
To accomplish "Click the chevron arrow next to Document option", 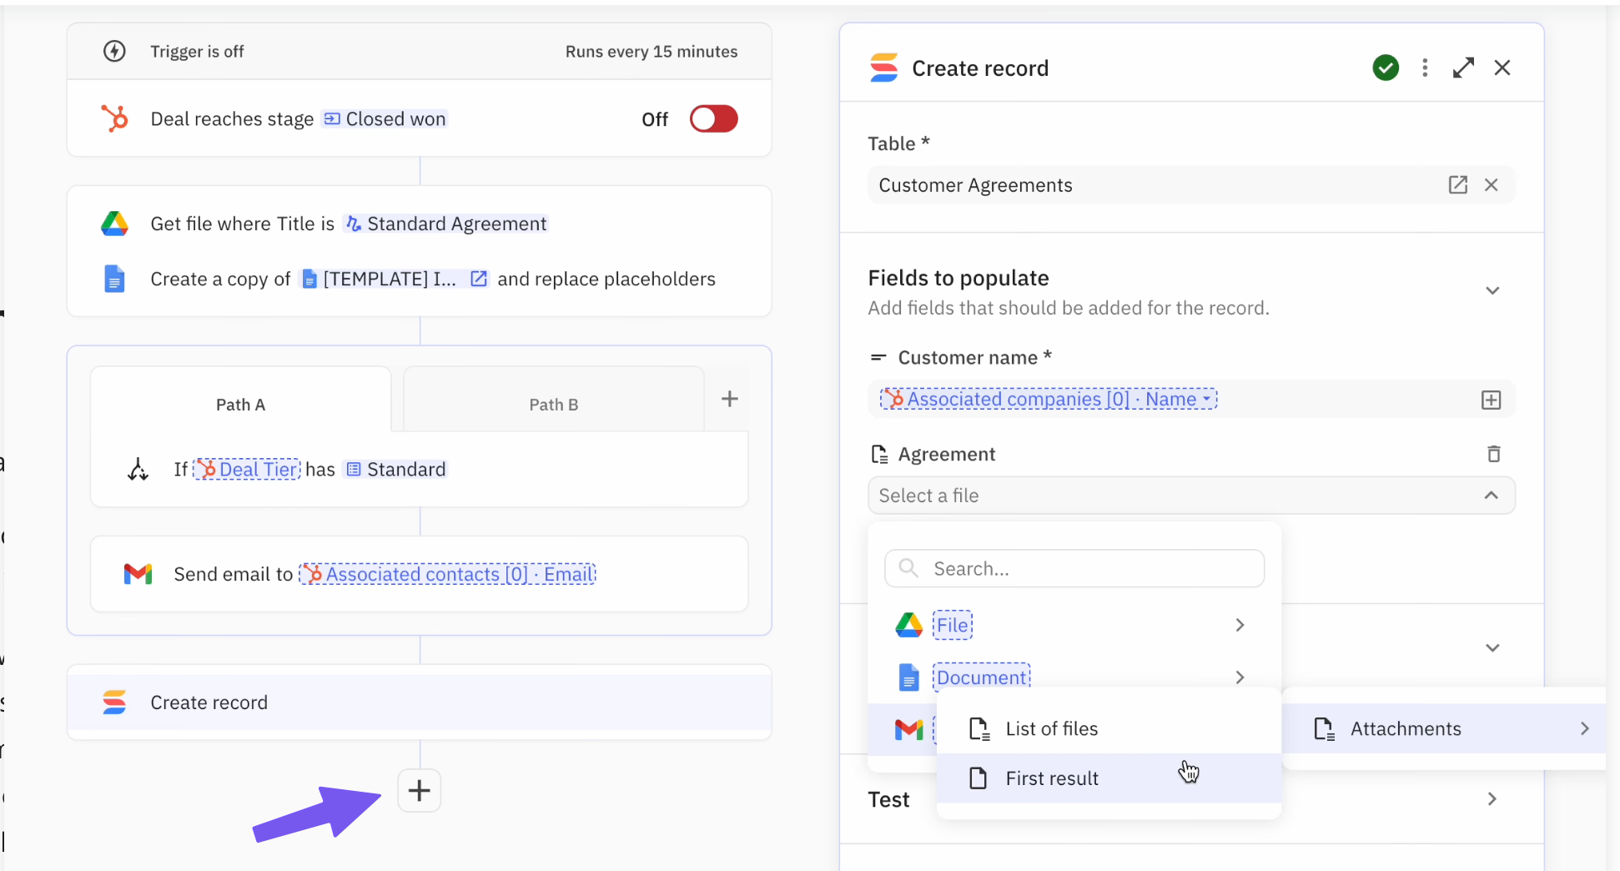I will (x=1240, y=677).
